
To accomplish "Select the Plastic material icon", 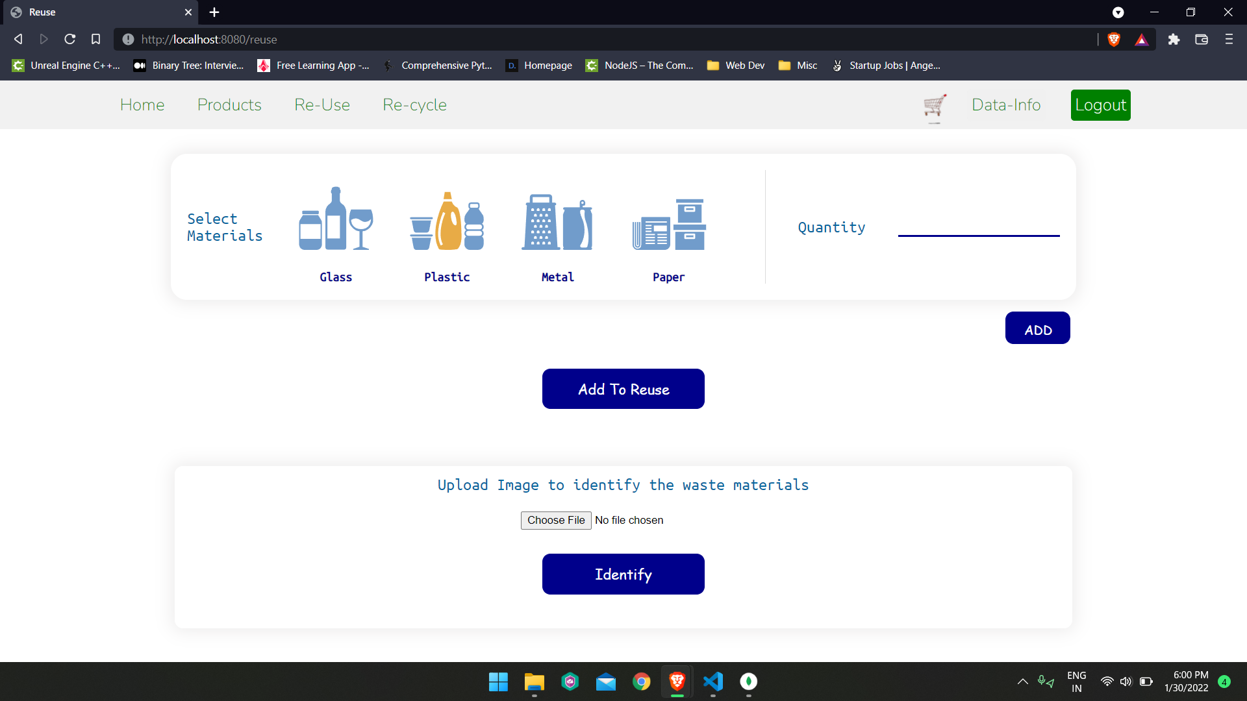I will (447, 221).
